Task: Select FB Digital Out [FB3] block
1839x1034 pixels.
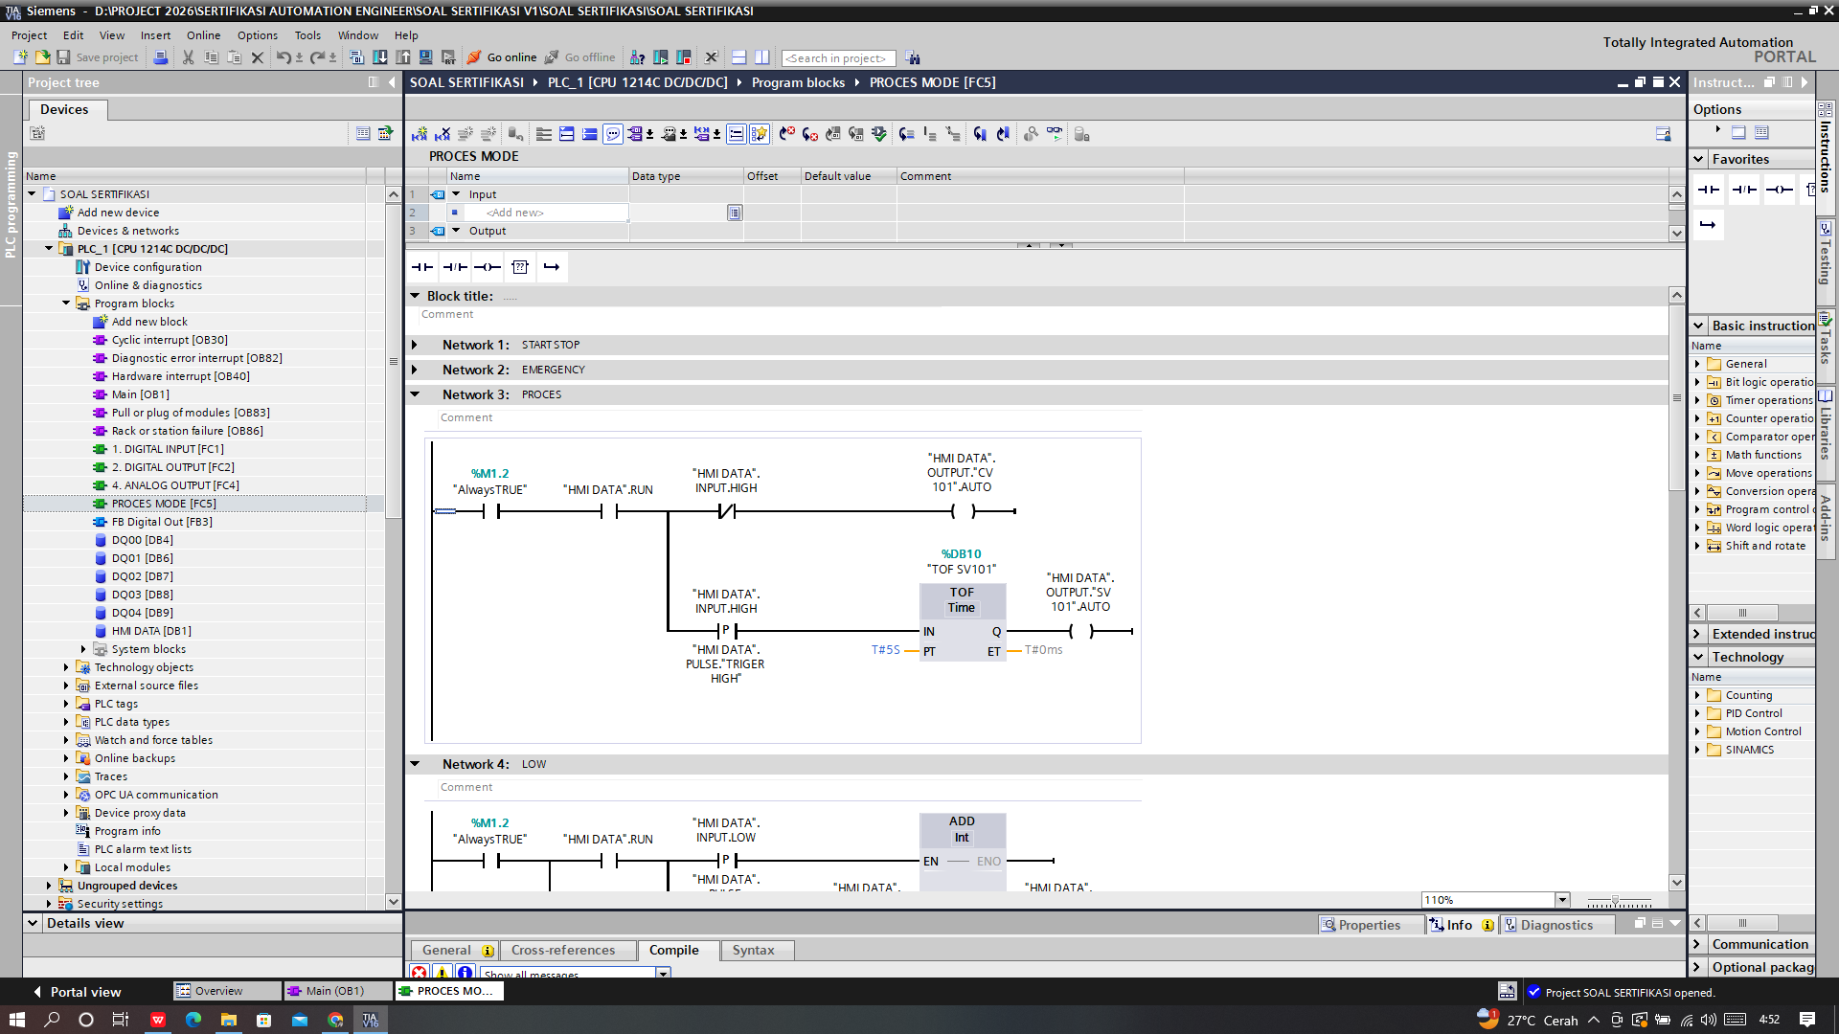Action: tap(162, 522)
